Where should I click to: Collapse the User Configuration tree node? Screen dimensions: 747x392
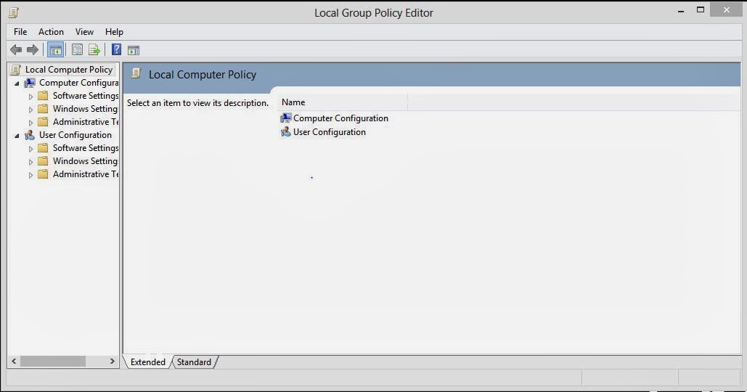click(x=17, y=136)
